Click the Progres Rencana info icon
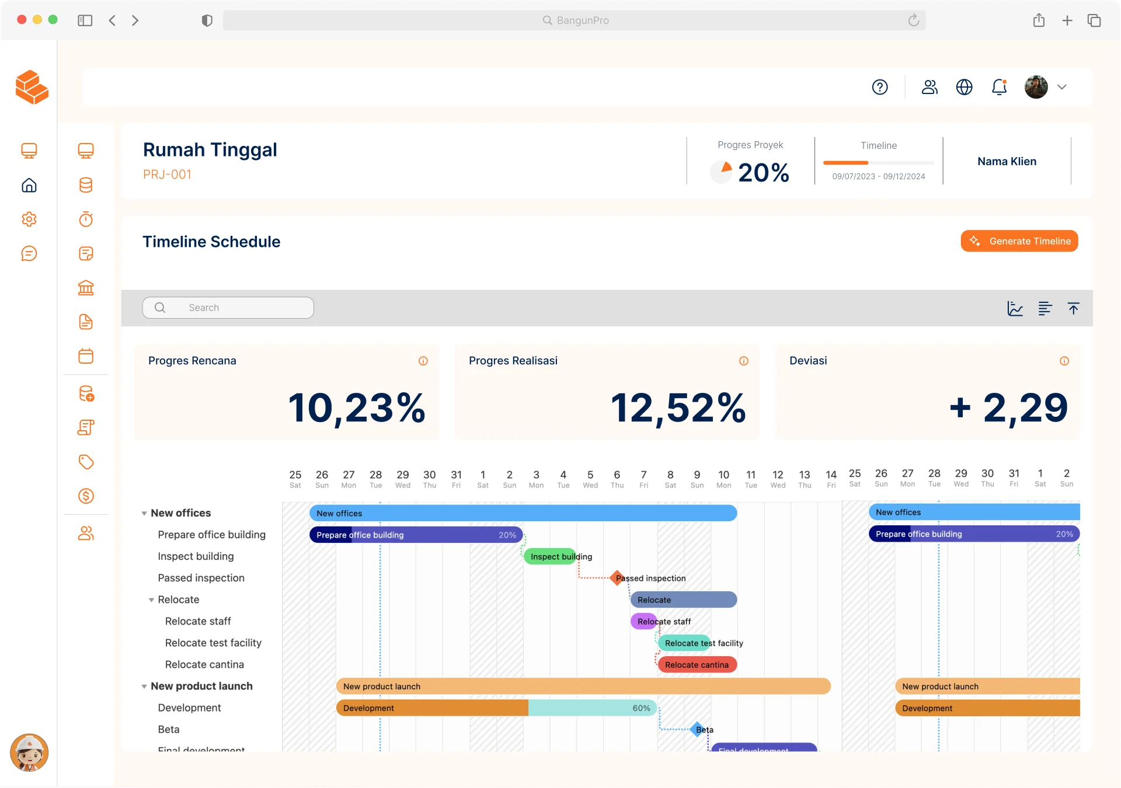Viewport: 1121px width, 788px height. [x=423, y=361]
